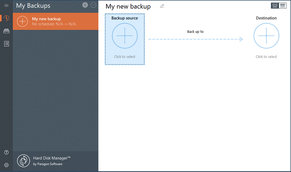291x172 pixels.
Task: Open the Settings gear icon
Action: pos(6,165)
